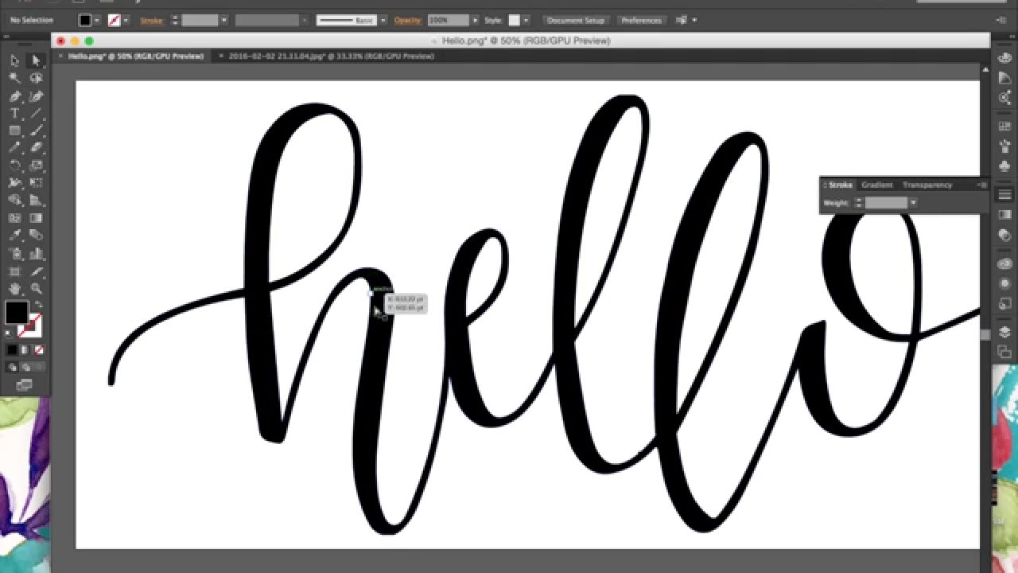Activate the Type tool
1018x573 pixels.
coord(14,113)
